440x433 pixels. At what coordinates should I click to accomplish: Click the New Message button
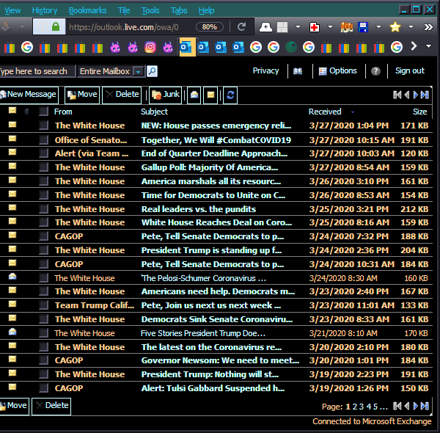[x=29, y=95]
